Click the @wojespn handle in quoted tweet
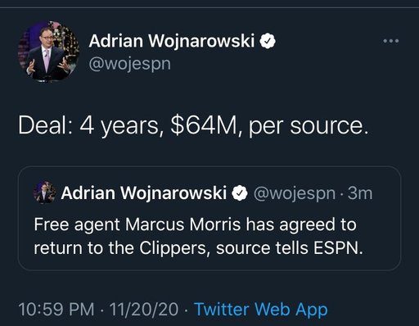 (x=295, y=193)
